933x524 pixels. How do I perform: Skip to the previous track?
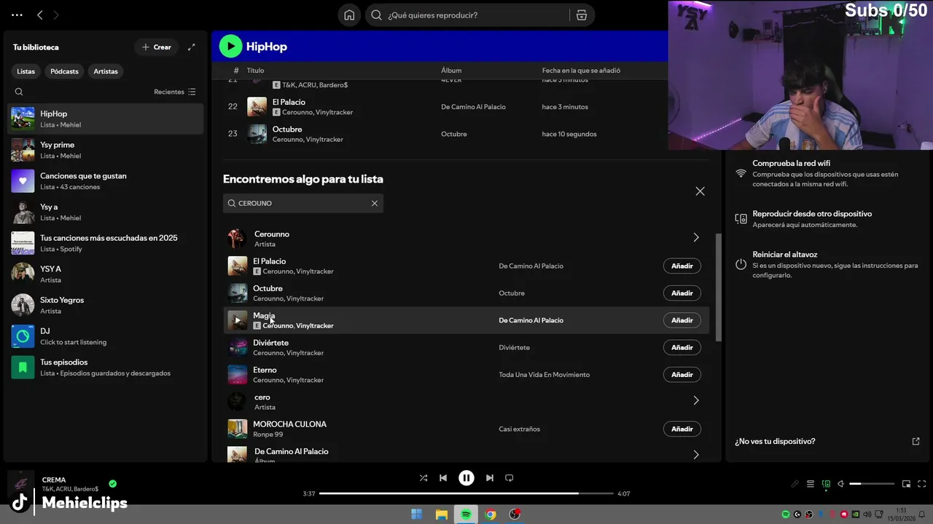pos(443,478)
